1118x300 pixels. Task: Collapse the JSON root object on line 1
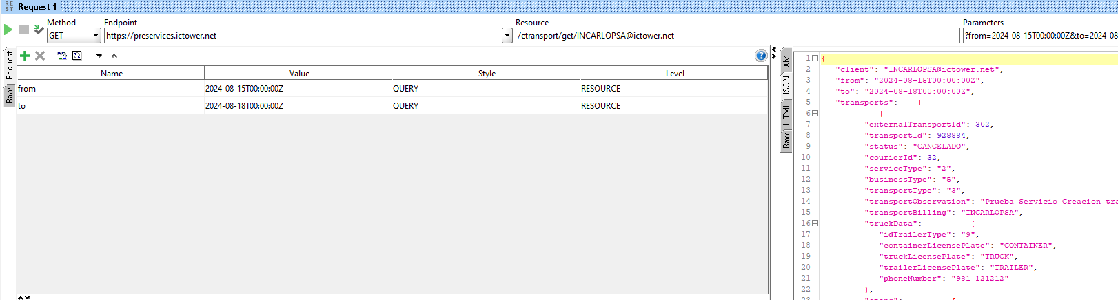(815, 58)
